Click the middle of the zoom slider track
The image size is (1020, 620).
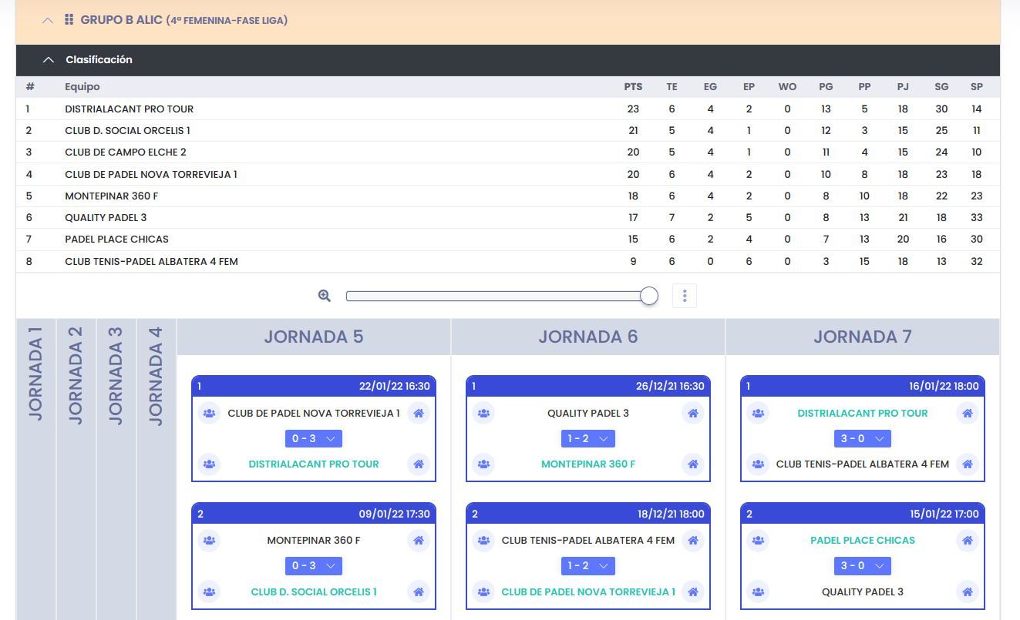pos(501,296)
